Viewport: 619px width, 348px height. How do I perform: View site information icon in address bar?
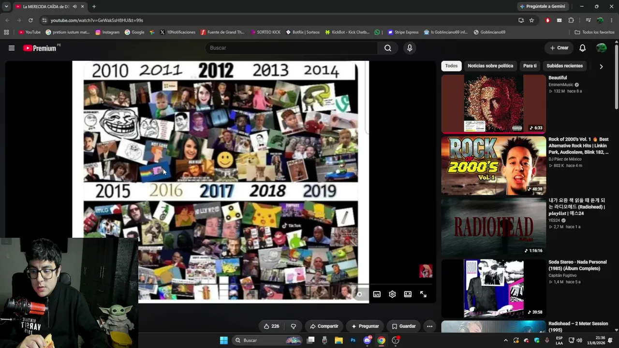point(44,20)
